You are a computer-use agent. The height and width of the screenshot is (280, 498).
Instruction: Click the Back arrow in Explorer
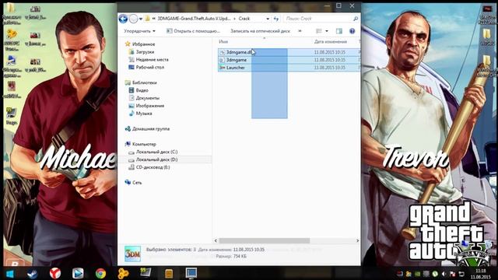click(123, 19)
